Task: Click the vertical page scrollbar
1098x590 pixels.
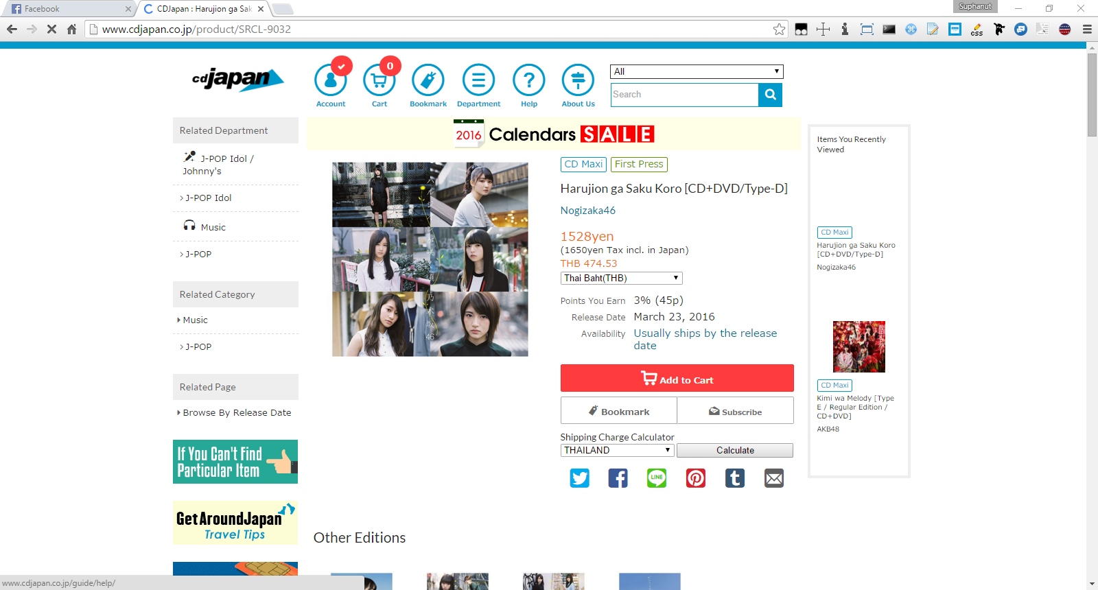Action: coord(1092,96)
